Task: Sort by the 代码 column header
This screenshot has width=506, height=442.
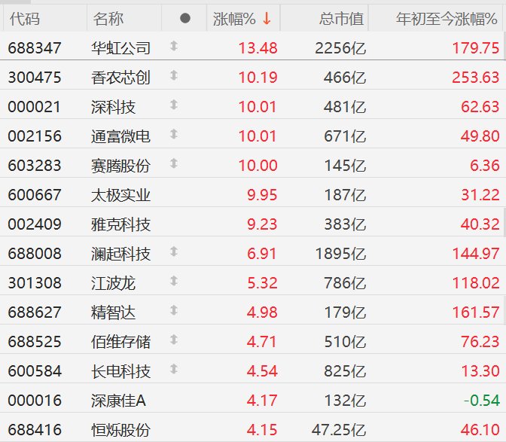Action: pos(25,18)
